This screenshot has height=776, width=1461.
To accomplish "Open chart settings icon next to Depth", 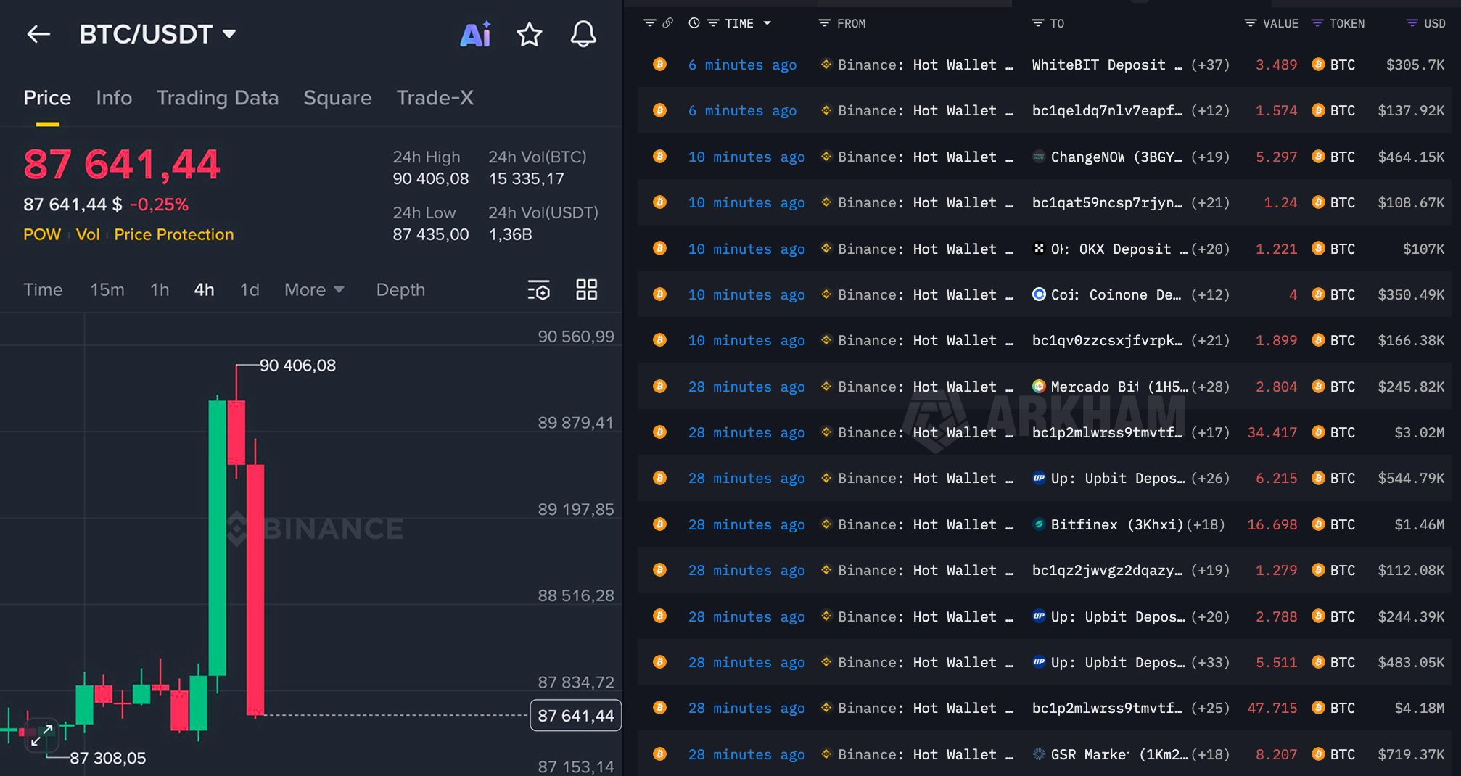I will coord(538,290).
